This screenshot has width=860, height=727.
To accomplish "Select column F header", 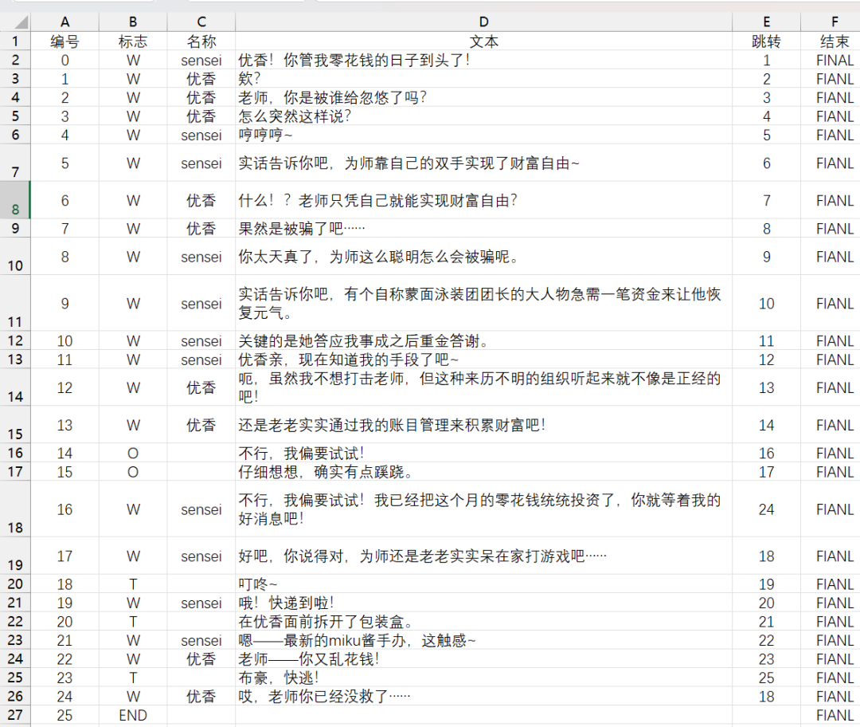I will tap(831, 22).
